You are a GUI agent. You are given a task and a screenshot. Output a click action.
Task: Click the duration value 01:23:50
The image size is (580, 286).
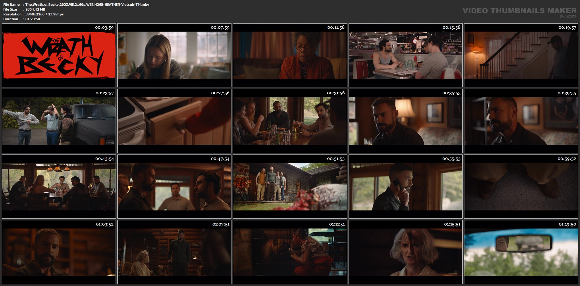coord(33,19)
